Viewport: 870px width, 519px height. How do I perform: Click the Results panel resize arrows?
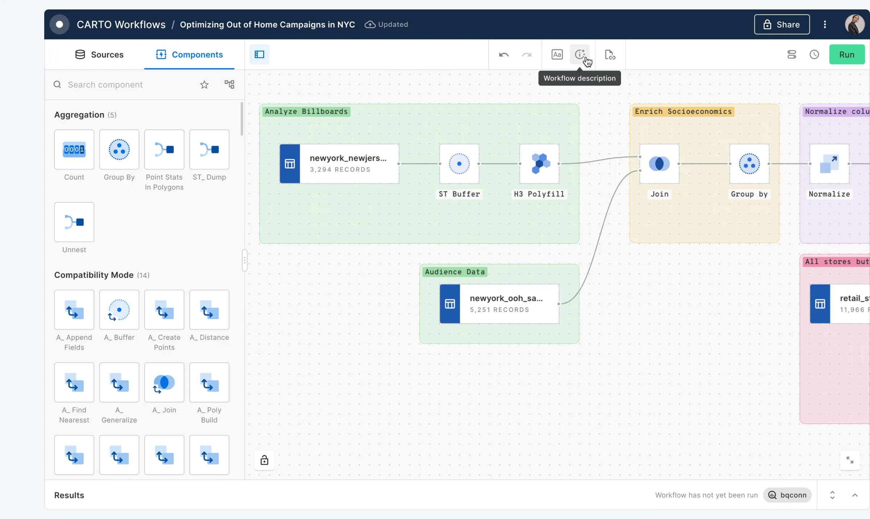832,495
